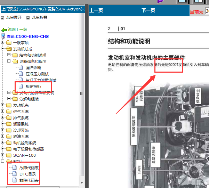Viewport: 209px width, 188px height.
Task: Open the DTC目录 page
Action: (x=28, y=174)
